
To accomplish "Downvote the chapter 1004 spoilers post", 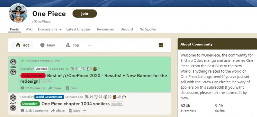I will click(13, 108).
